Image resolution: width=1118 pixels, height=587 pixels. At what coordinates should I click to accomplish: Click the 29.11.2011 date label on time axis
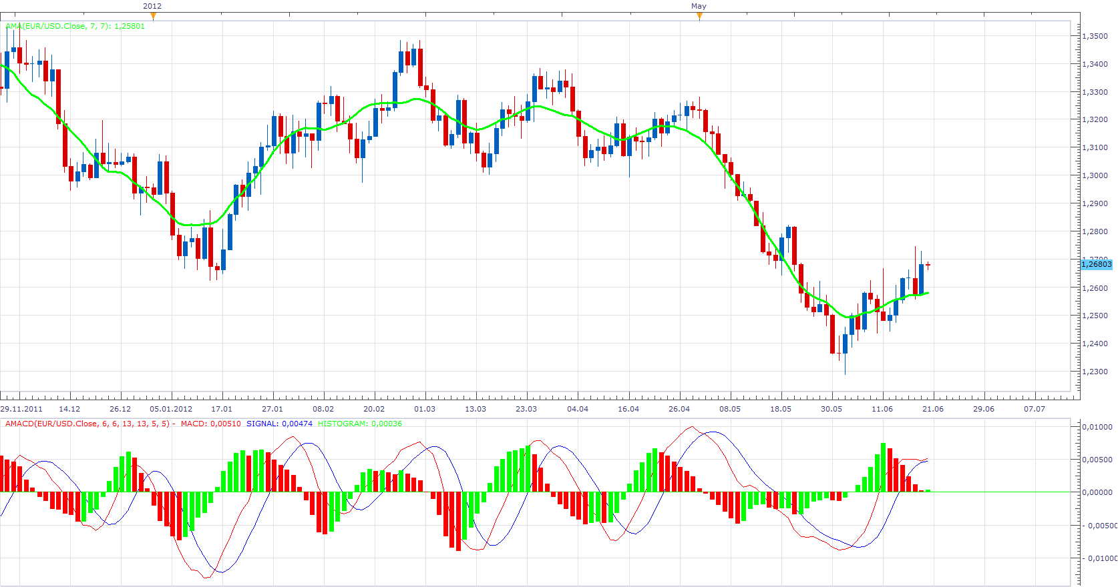pos(21,409)
